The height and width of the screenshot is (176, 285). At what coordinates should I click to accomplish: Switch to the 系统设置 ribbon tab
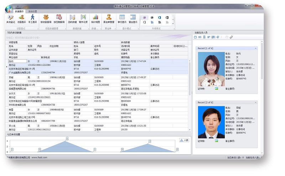click(32, 11)
